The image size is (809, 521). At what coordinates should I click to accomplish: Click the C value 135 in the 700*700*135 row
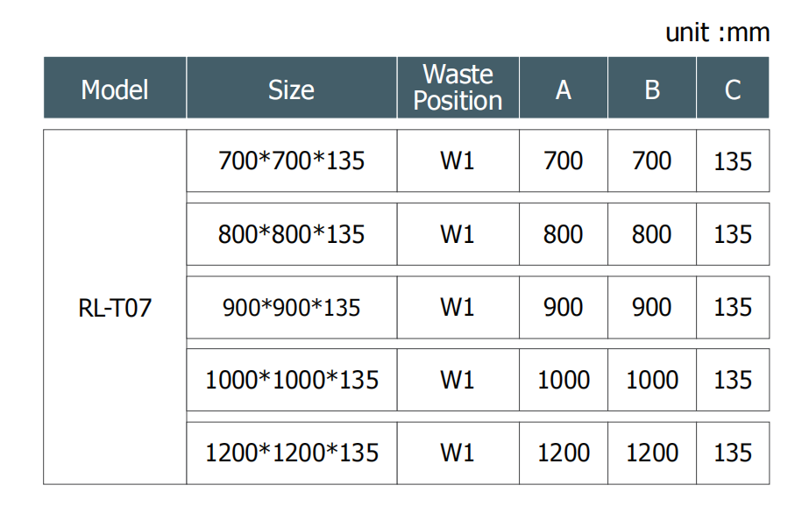pos(733,161)
